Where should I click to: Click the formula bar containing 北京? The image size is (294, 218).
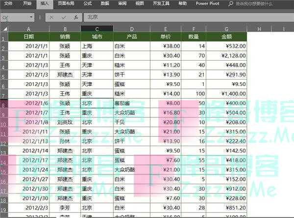186,17
